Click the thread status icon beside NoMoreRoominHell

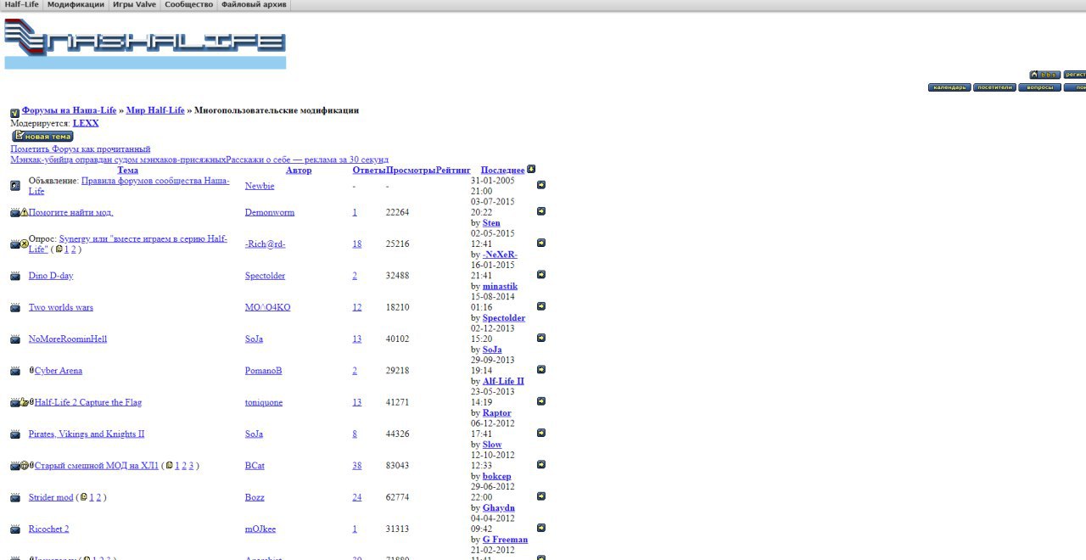(14, 339)
